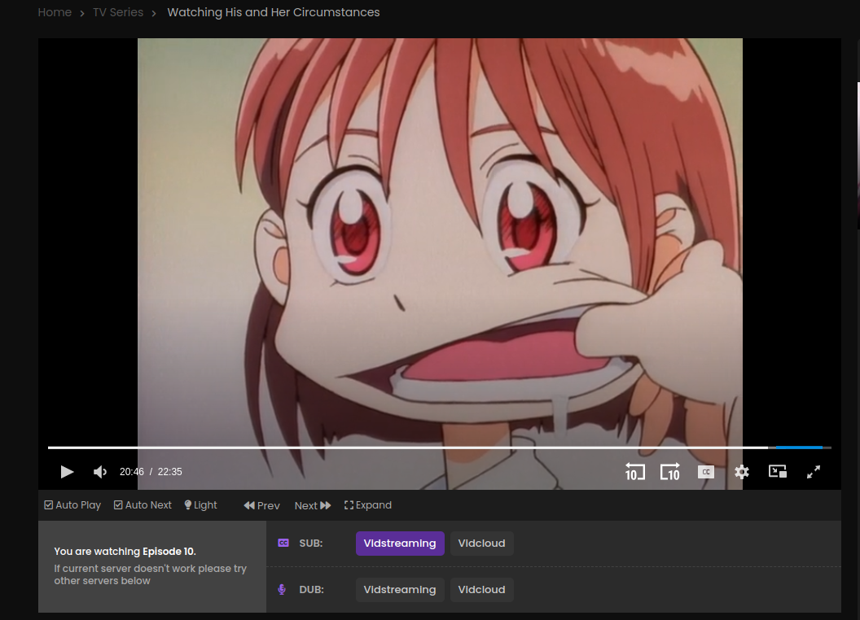
Task: Toggle the Light mode bulb
Action: point(200,505)
